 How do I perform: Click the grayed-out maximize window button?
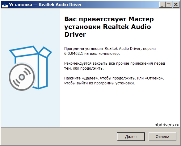click(169, 5)
